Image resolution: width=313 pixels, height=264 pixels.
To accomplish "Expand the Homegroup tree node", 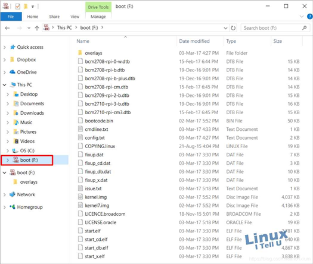I will click(x=5, y=208).
